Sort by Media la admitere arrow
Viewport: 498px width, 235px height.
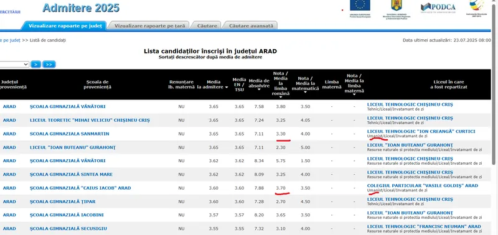click(x=227, y=87)
